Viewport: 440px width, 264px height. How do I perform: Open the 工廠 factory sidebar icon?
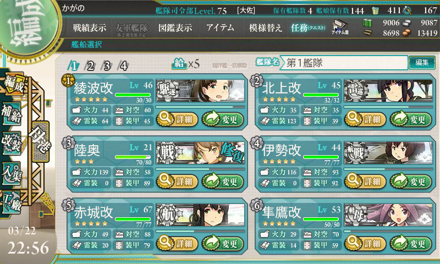pyautogui.click(x=12, y=202)
